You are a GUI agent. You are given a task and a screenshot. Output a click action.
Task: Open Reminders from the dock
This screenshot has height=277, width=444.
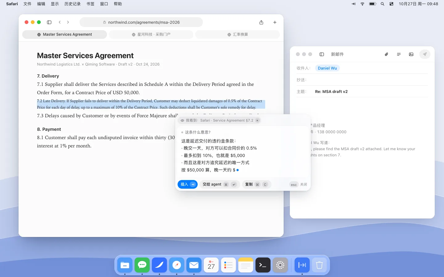228,265
